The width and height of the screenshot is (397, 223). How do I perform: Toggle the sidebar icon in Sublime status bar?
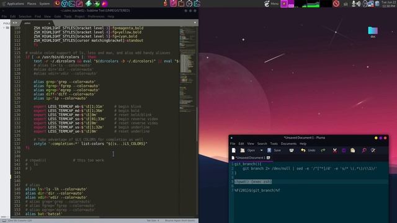coord(4,221)
